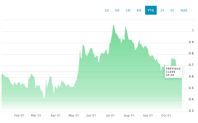
Task: Switch chart to 5D range
Action: [x=117, y=10]
